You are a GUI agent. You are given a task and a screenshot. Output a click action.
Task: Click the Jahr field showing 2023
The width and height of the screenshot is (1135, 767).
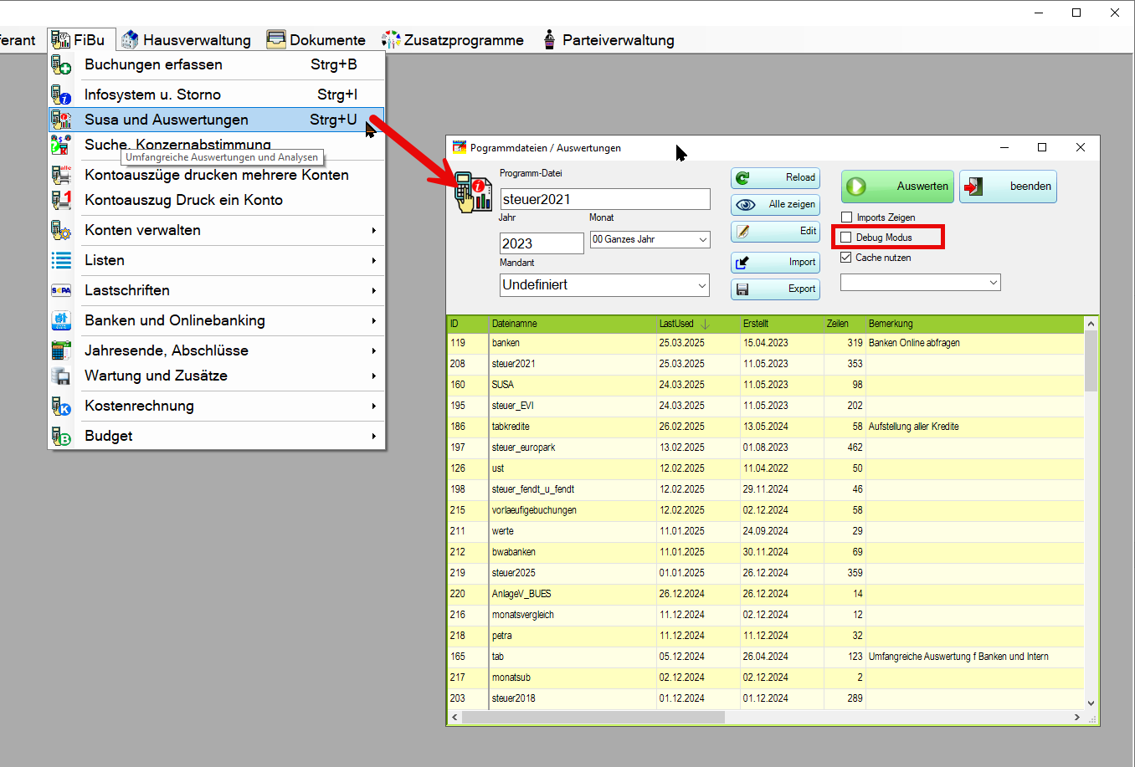tap(542, 243)
